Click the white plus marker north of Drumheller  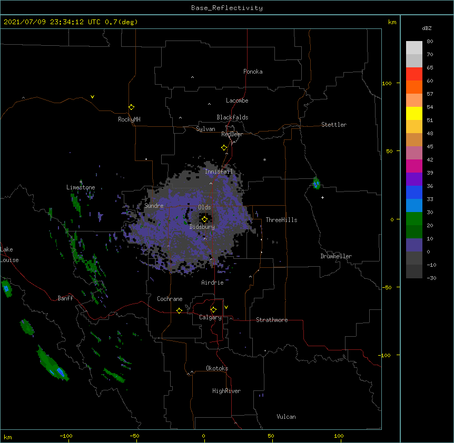point(322,197)
